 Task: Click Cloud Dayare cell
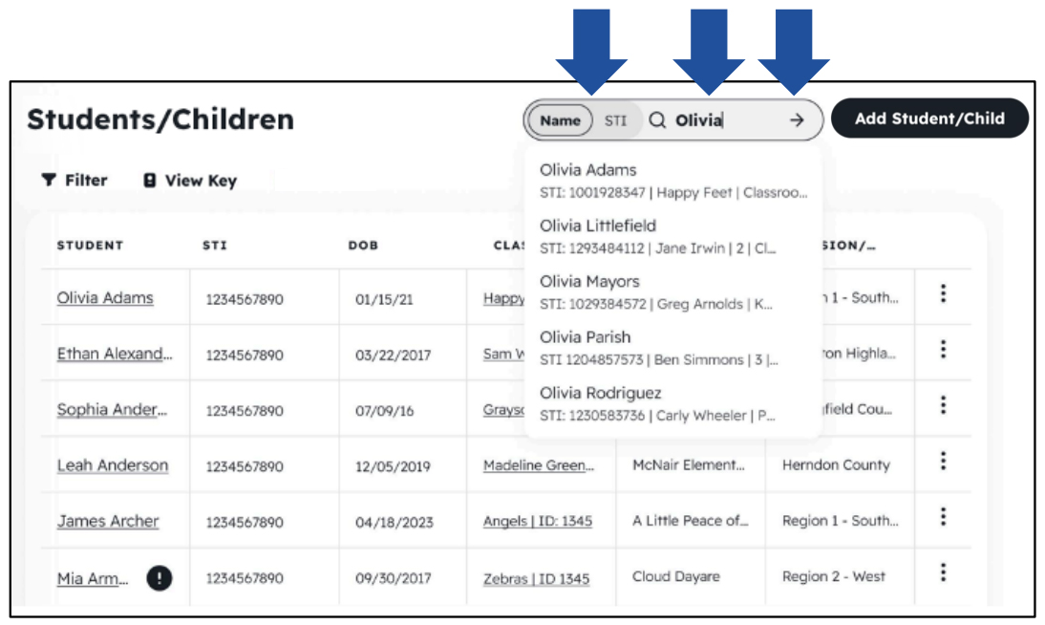(x=675, y=576)
